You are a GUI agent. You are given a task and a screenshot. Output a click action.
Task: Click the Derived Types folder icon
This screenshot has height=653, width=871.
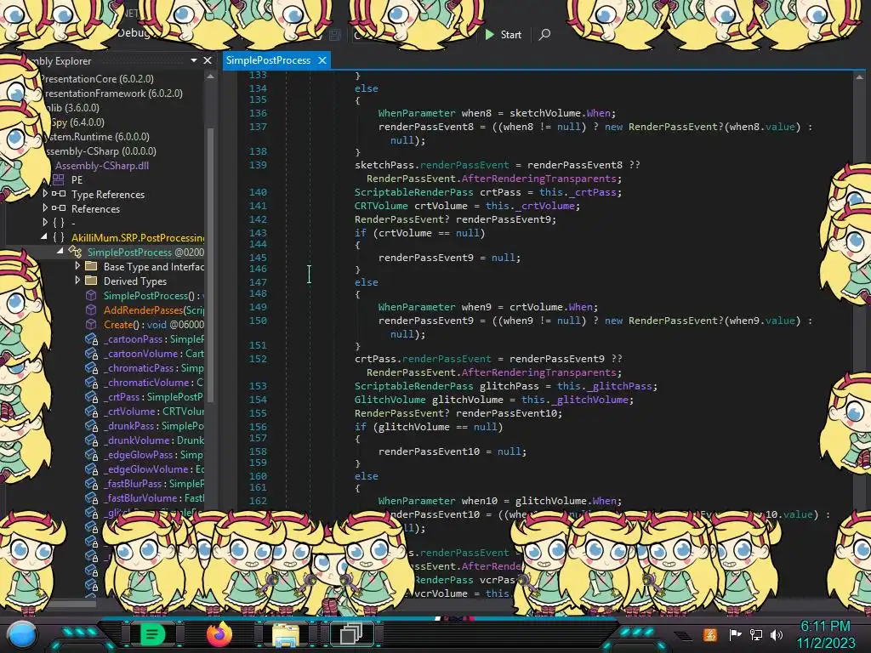click(91, 281)
